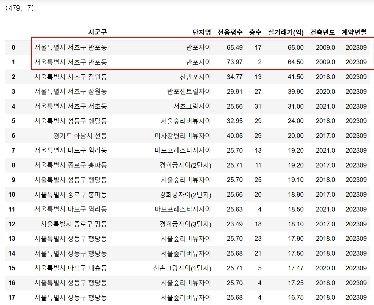Image resolution: width=374 pixels, height=305 pixels.
Task: Click area value 40.05
Action: 234,136
